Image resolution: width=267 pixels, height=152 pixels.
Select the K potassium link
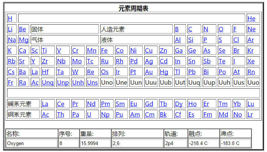click(x=10, y=50)
